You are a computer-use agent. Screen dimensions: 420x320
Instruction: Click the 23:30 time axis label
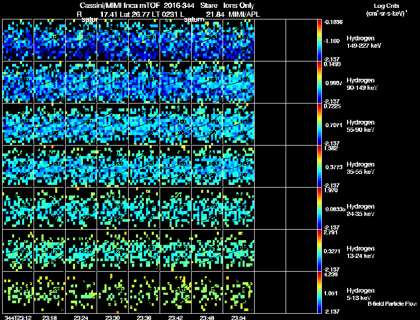[112, 318]
